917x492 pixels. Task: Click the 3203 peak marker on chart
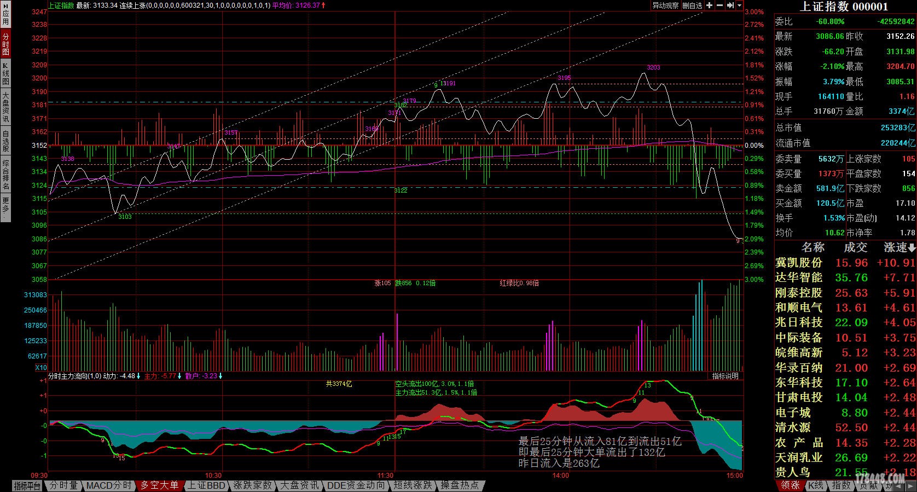653,67
